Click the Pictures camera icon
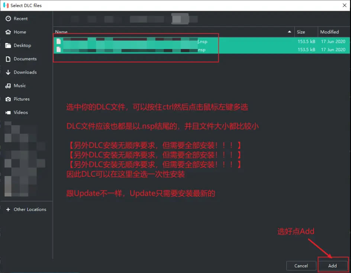This screenshot has width=351, height=273. [x=8, y=99]
